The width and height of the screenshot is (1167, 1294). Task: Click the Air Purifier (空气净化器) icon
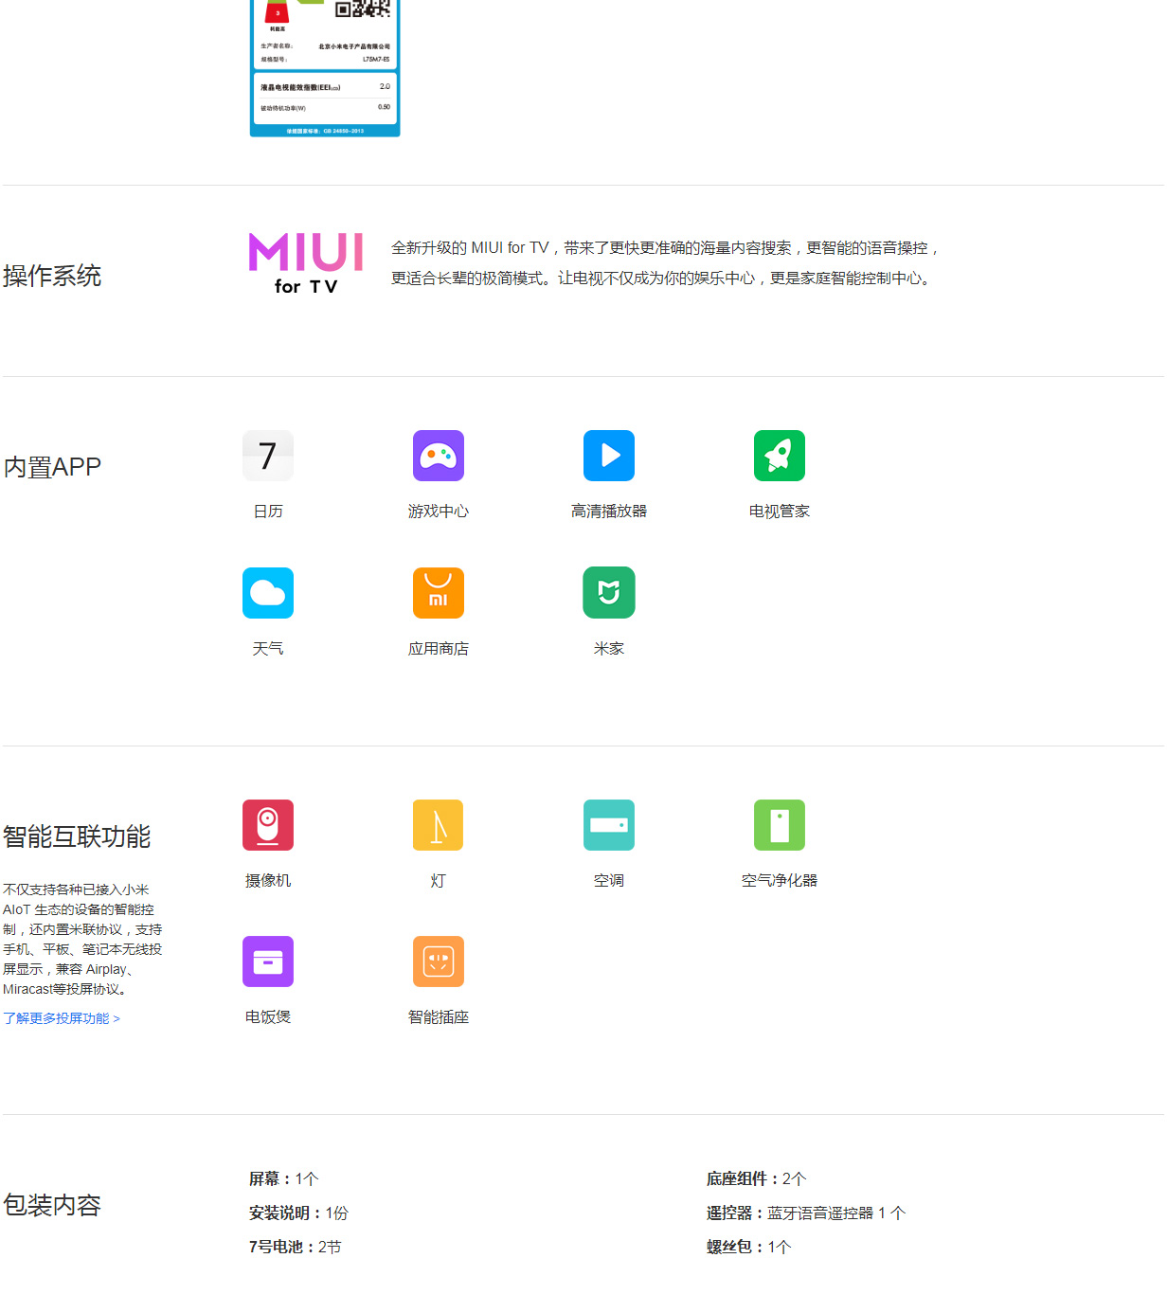780,825
